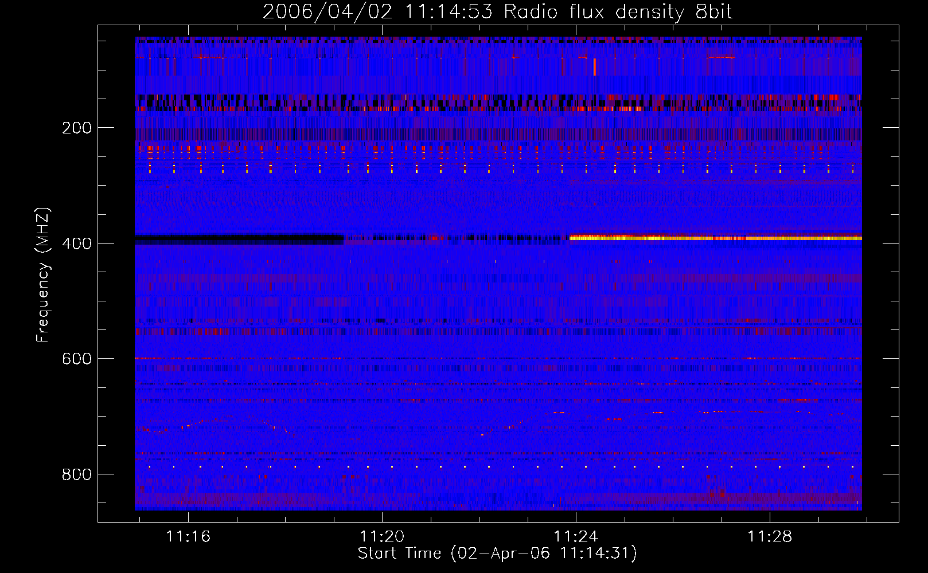Click the 400 frequency tick label
The width and height of the screenshot is (928, 573).
click(x=77, y=244)
